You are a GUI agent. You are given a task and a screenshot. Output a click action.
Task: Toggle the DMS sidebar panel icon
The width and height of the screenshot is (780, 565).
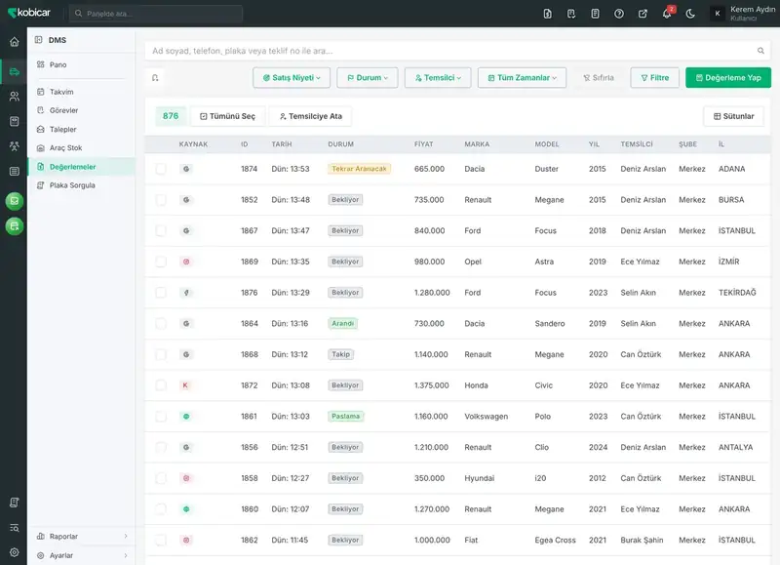click(39, 40)
